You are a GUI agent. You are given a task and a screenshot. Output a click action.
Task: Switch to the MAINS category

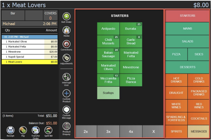[x=187, y=28]
